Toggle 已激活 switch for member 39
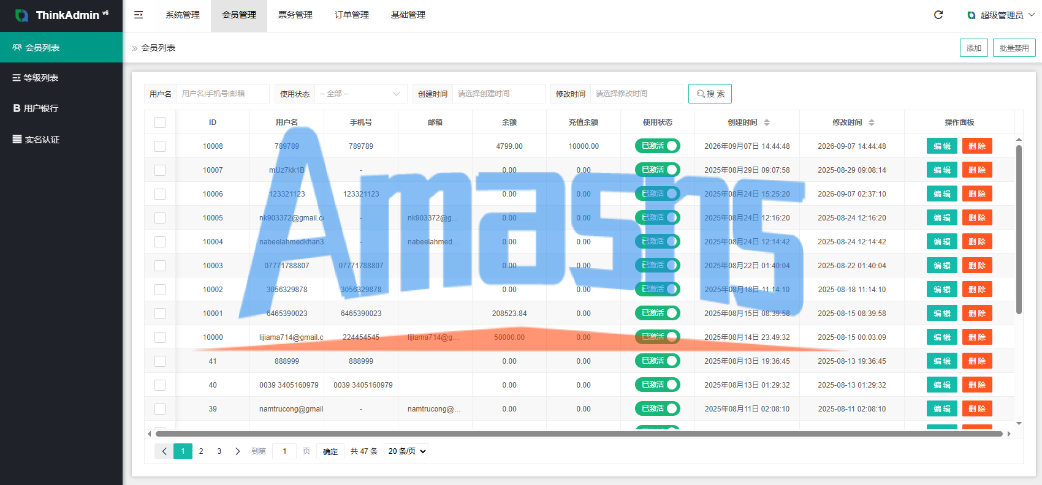 pos(658,408)
